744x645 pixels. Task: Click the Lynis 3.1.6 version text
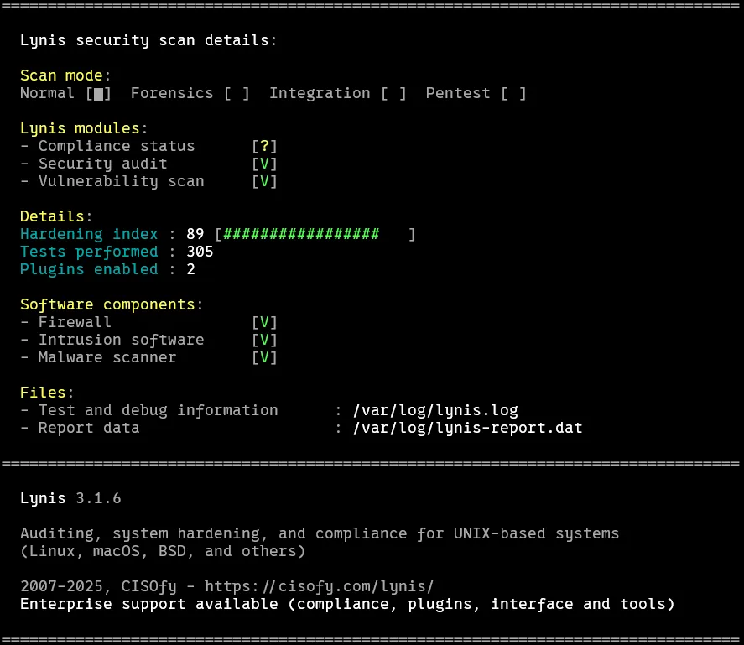(x=70, y=498)
